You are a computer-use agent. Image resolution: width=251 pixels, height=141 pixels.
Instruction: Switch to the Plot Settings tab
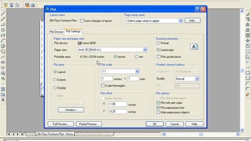(73, 31)
